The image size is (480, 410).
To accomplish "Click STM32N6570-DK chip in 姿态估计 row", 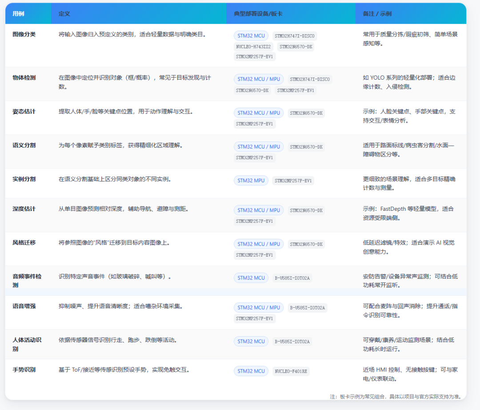I will (x=306, y=113).
